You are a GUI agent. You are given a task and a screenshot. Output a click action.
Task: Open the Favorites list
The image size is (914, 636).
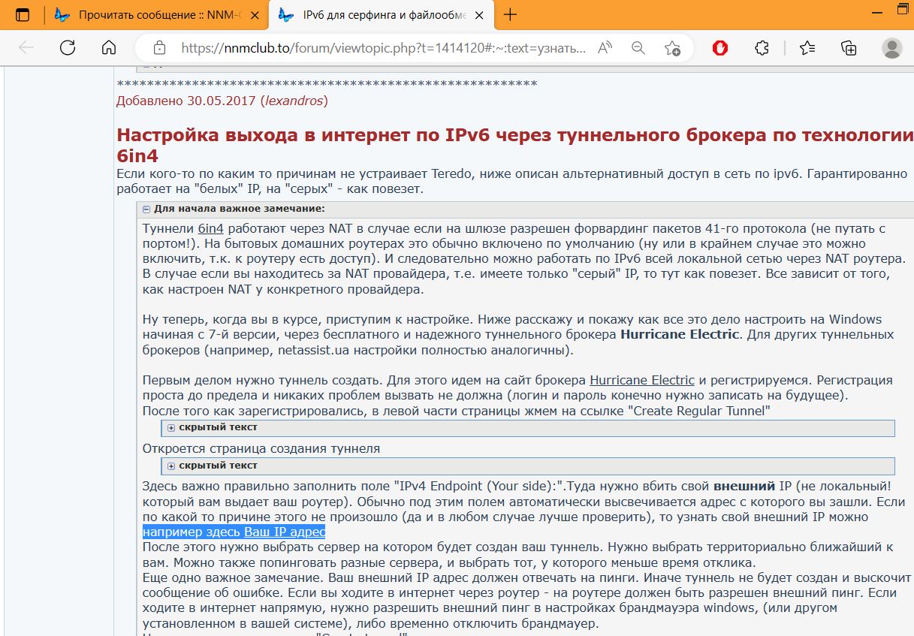(x=807, y=48)
